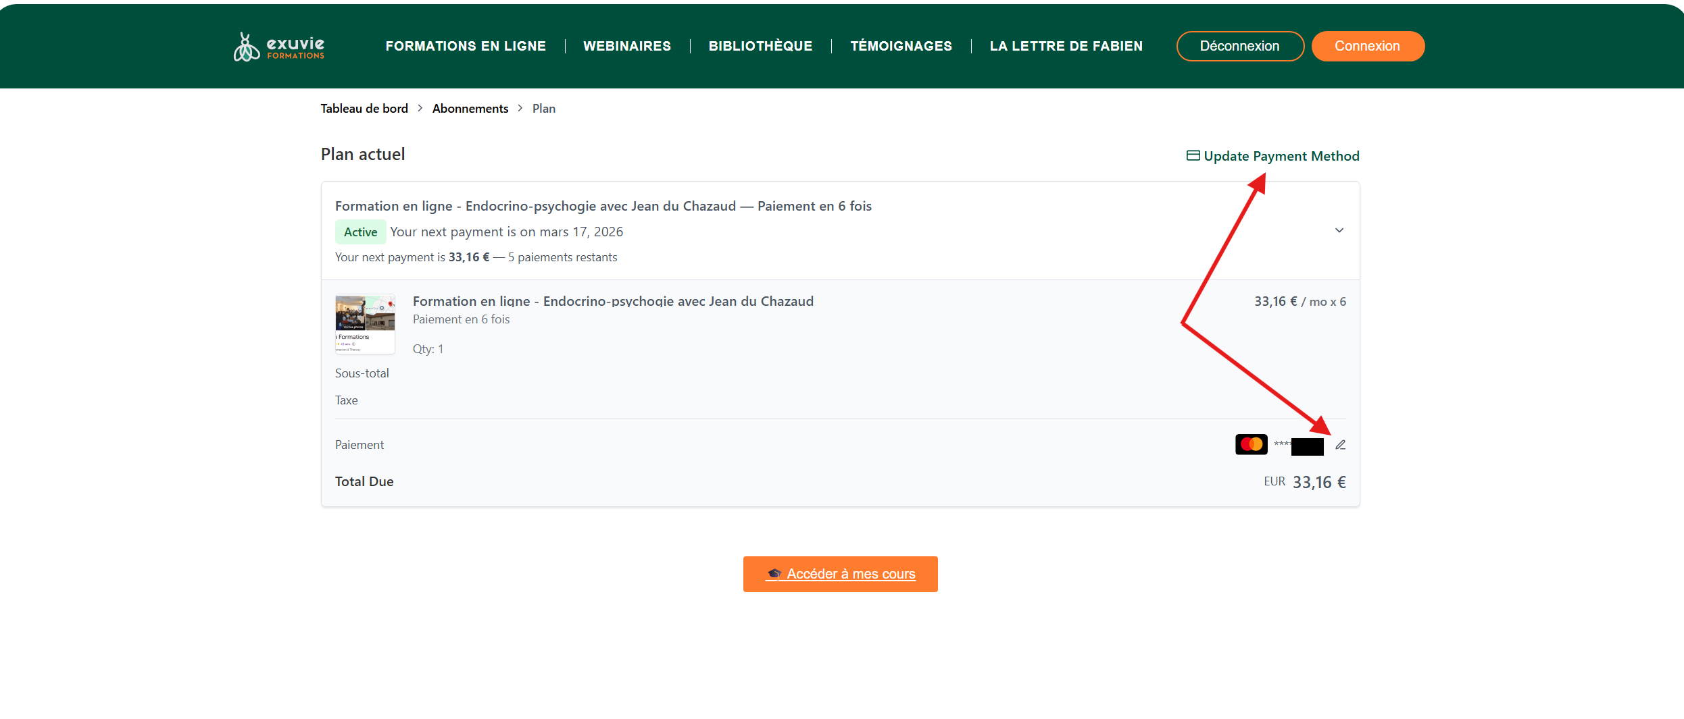Click the pencil edit icon beside card number
Viewport: 1684px width, 719px height.
1340,445
